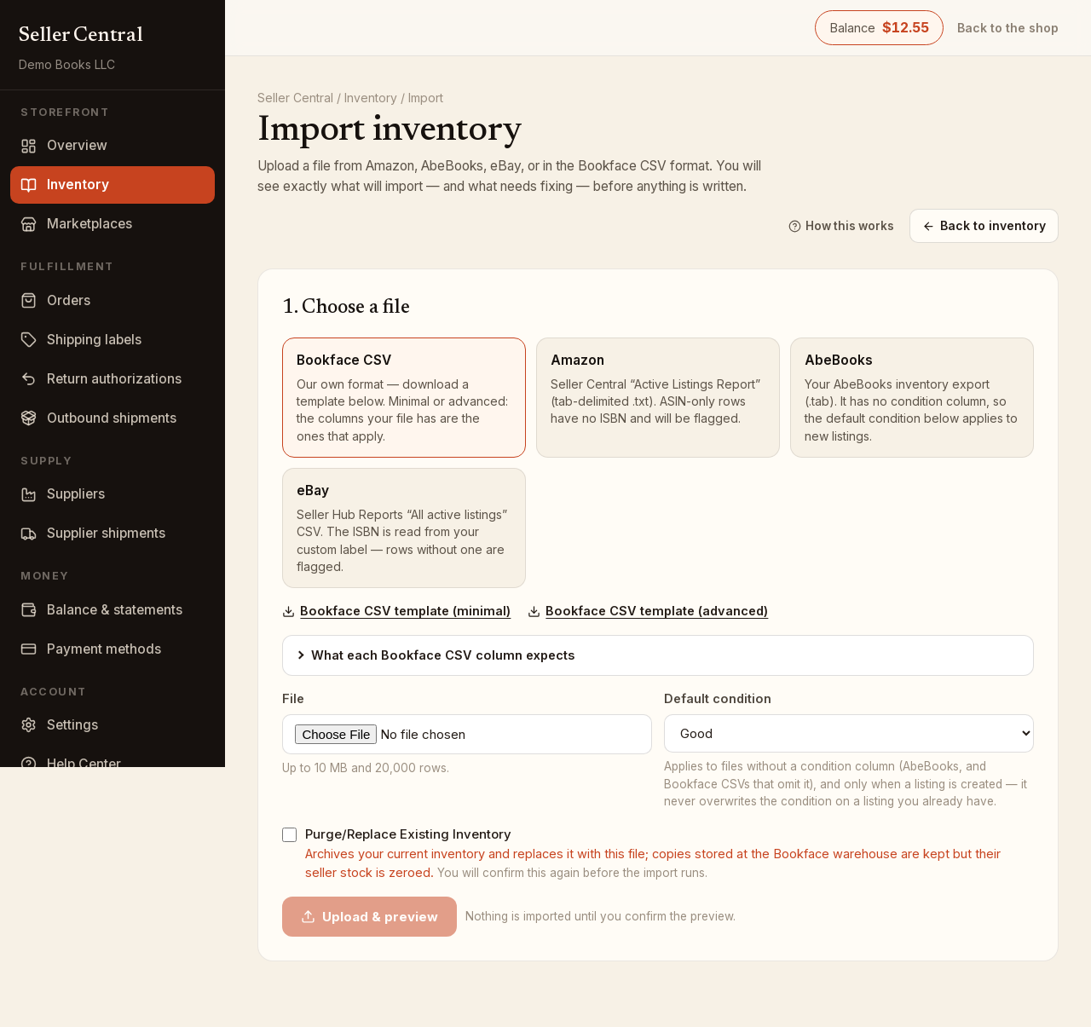Download Bookface CSV template (minimal)

pos(405,611)
